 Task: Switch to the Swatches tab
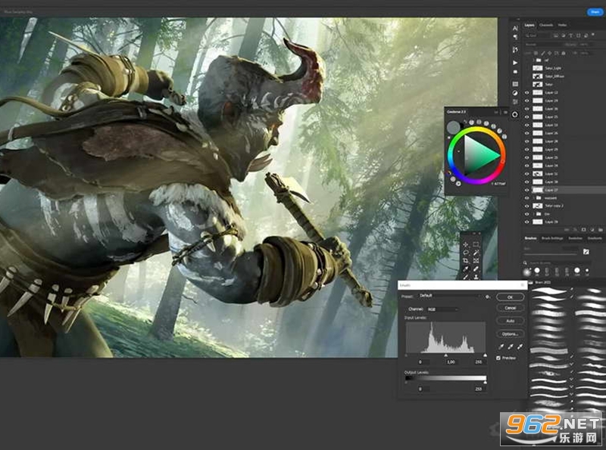coord(575,238)
